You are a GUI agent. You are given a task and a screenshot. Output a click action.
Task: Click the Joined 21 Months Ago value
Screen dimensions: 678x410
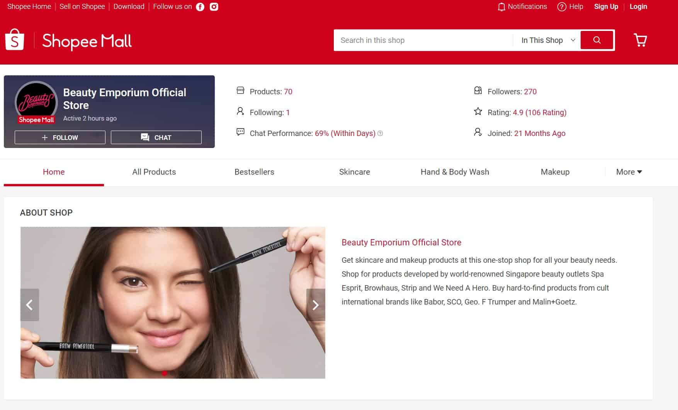click(x=540, y=133)
